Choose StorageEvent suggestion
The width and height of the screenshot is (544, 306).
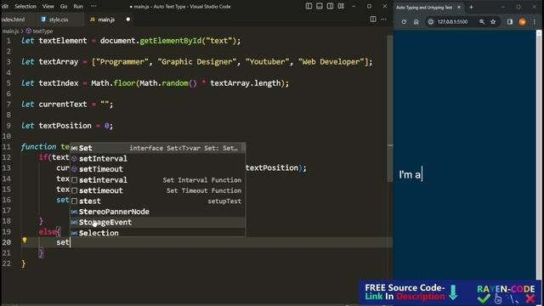pyautogui.click(x=158, y=222)
